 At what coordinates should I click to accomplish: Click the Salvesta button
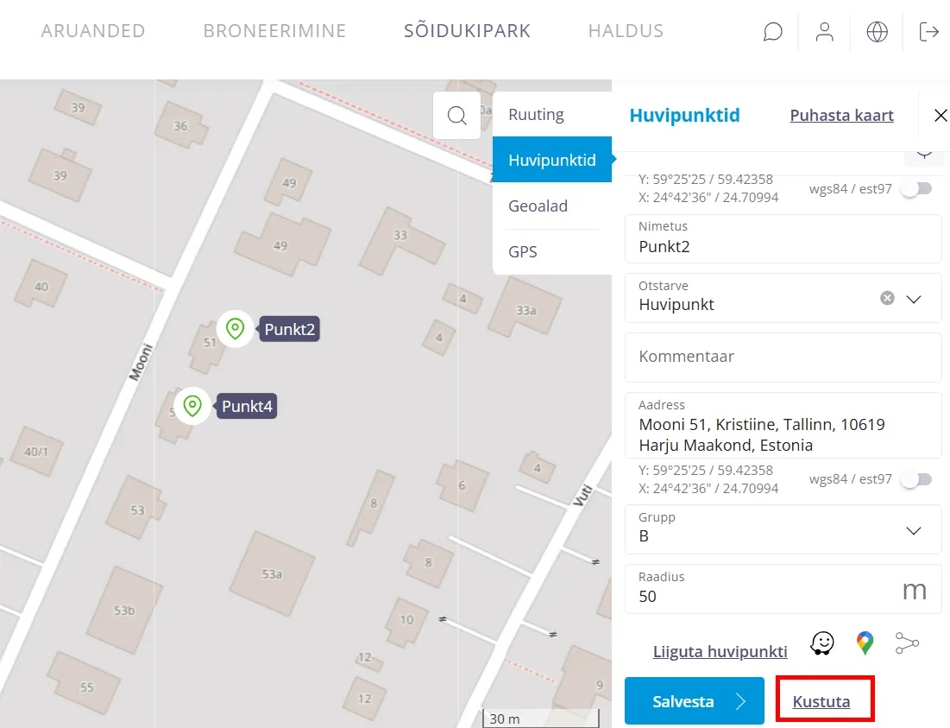[x=694, y=701]
